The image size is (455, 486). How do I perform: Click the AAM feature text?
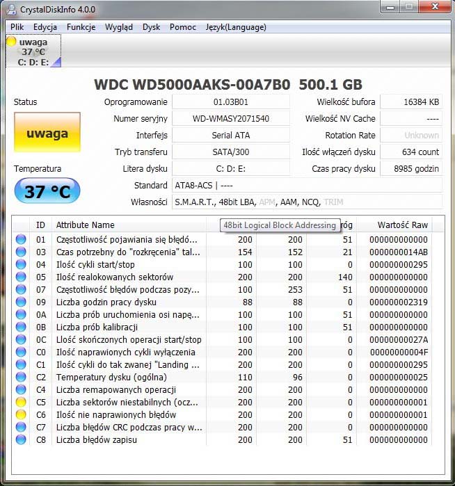click(289, 202)
